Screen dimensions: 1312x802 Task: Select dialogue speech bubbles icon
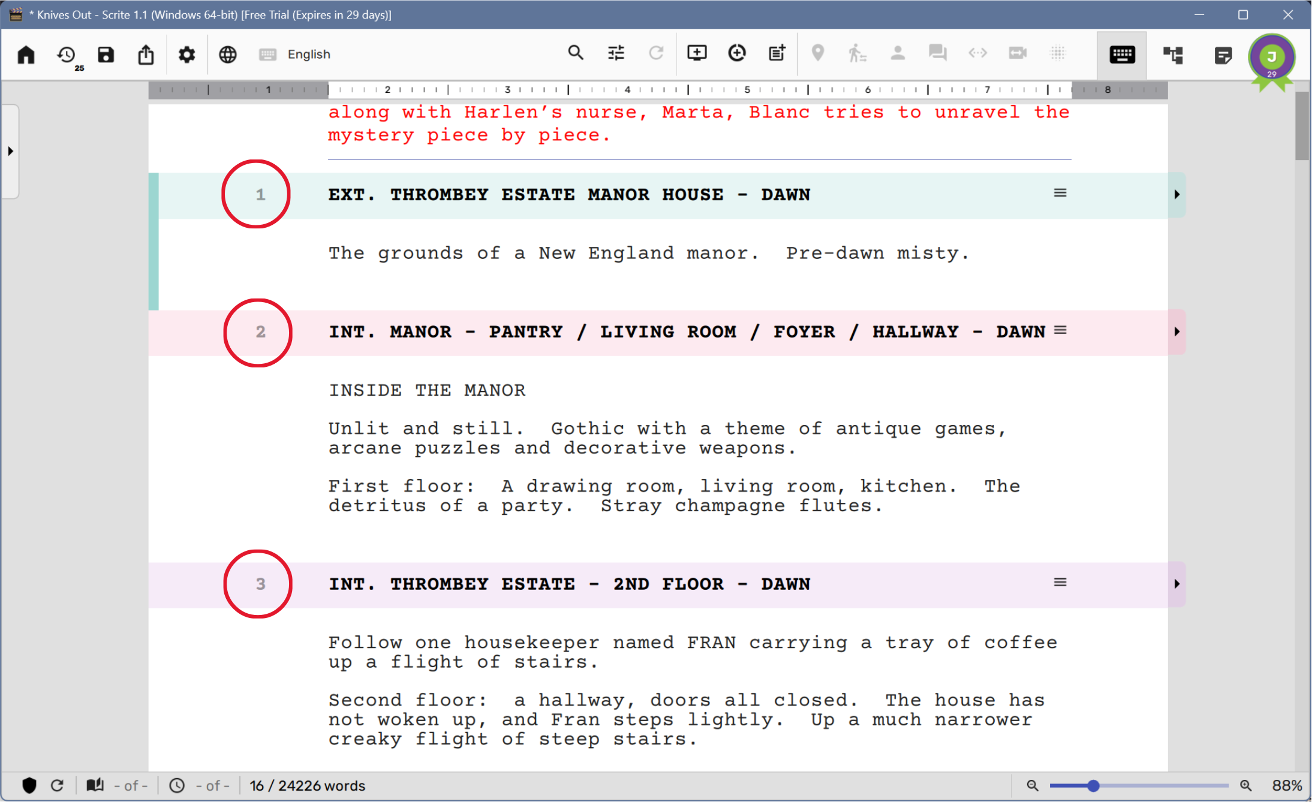click(x=938, y=53)
